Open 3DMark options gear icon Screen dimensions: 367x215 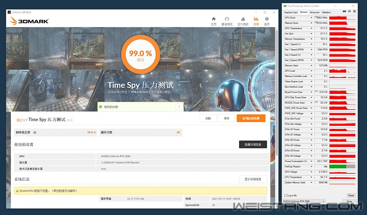click(267, 19)
